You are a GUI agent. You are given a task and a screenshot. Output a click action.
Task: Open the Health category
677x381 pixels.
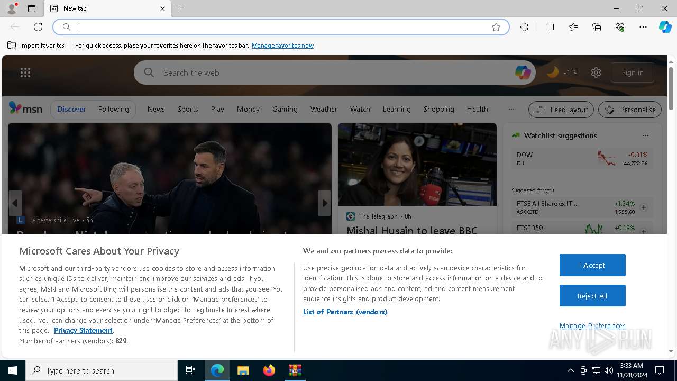[x=478, y=109]
